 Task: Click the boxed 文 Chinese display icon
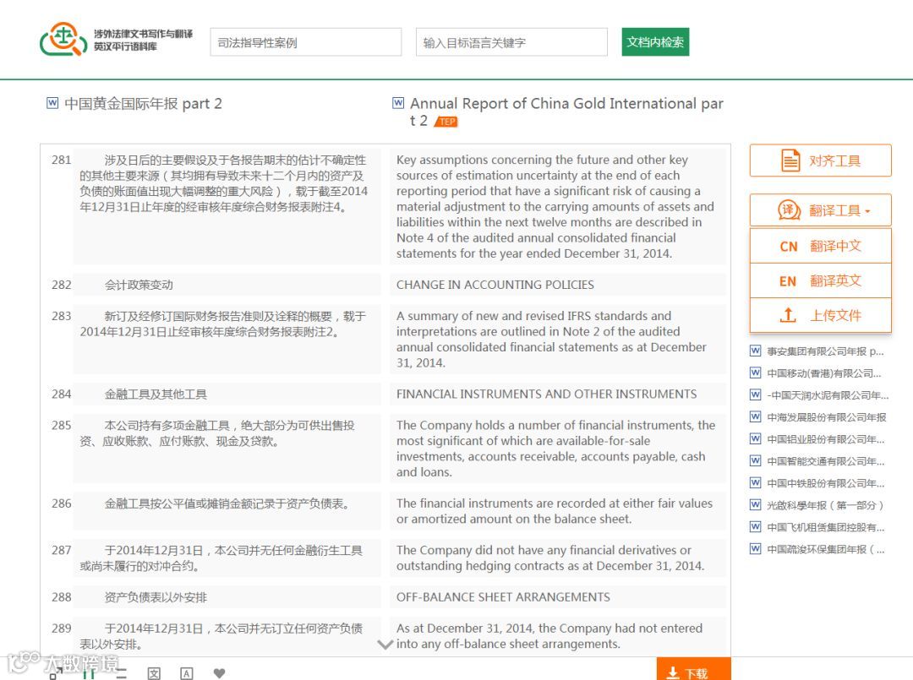[x=154, y=673]
